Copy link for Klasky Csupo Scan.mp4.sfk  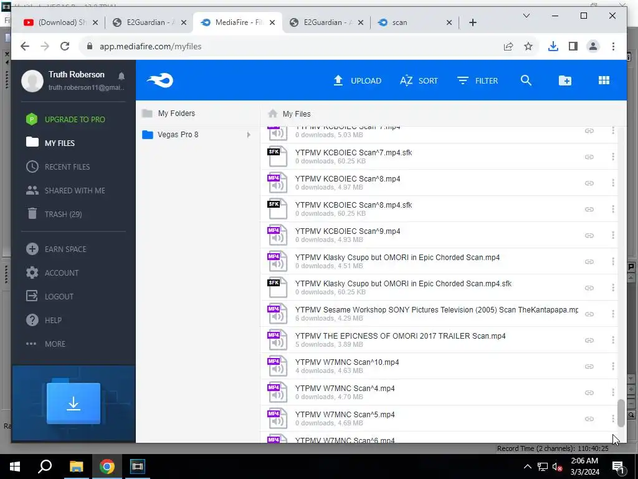(589, 288)
